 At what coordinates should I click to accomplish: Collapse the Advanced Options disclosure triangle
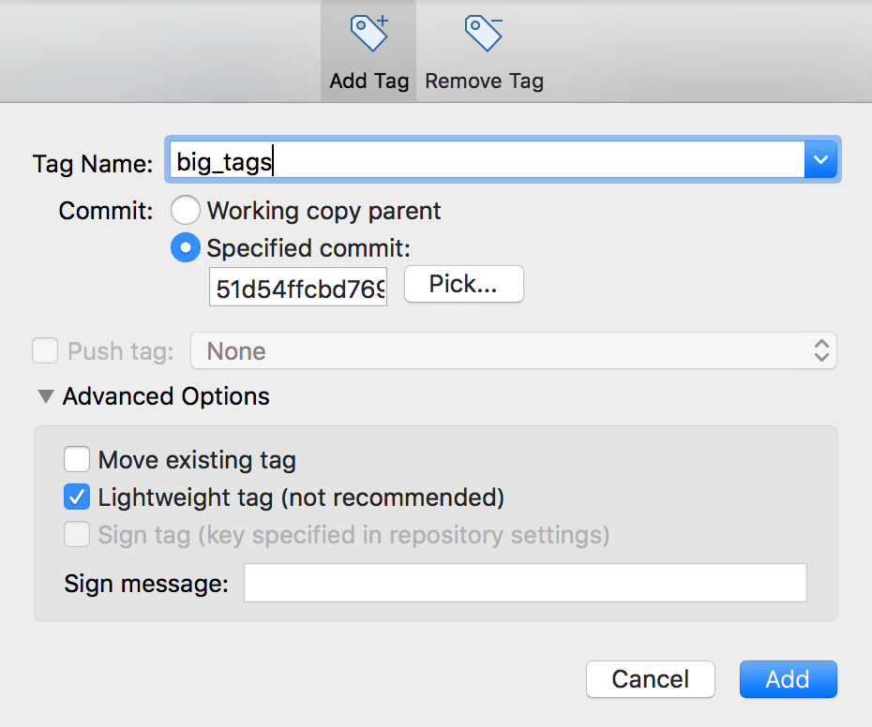(x=45, y=396)
